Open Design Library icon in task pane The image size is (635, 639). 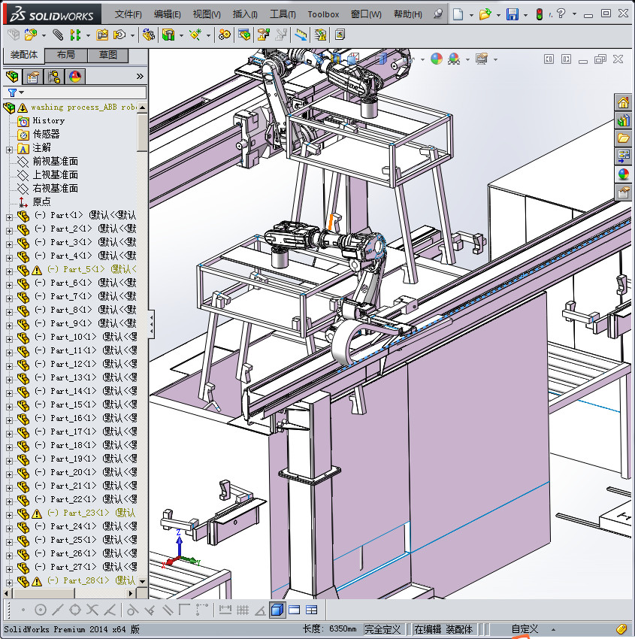click(623, 120)
